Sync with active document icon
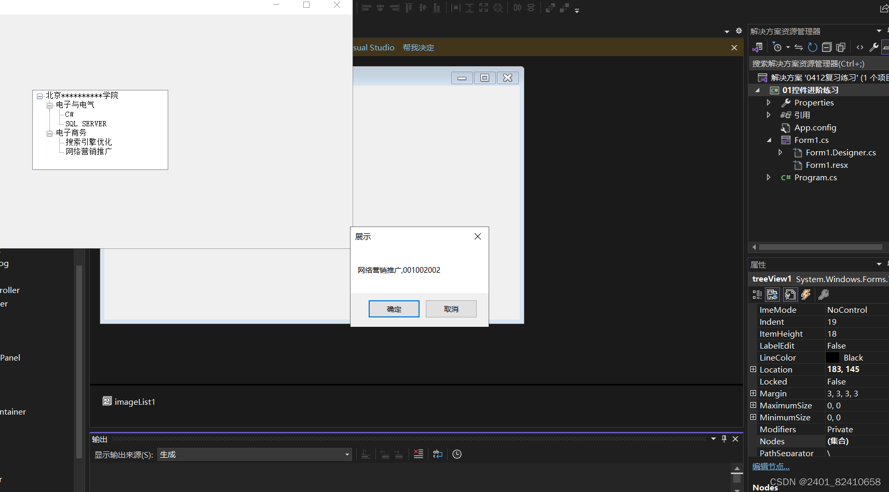 pyautogui.click(x=799, y=47)
